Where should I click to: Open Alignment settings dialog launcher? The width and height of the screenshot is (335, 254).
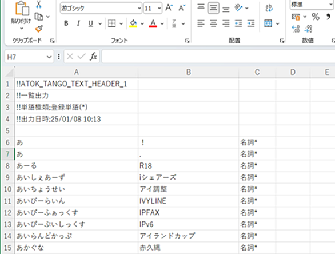point(282,41)
